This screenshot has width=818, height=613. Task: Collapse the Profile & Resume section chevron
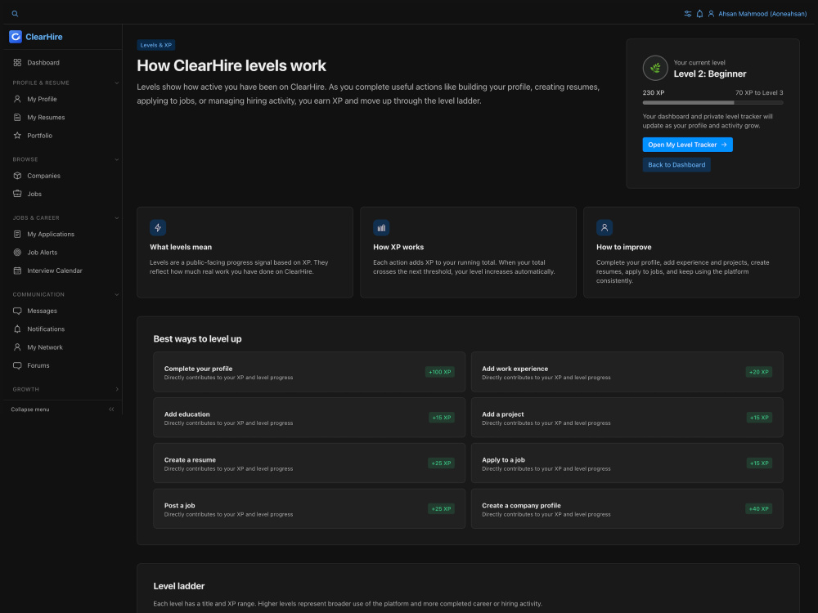116,83
